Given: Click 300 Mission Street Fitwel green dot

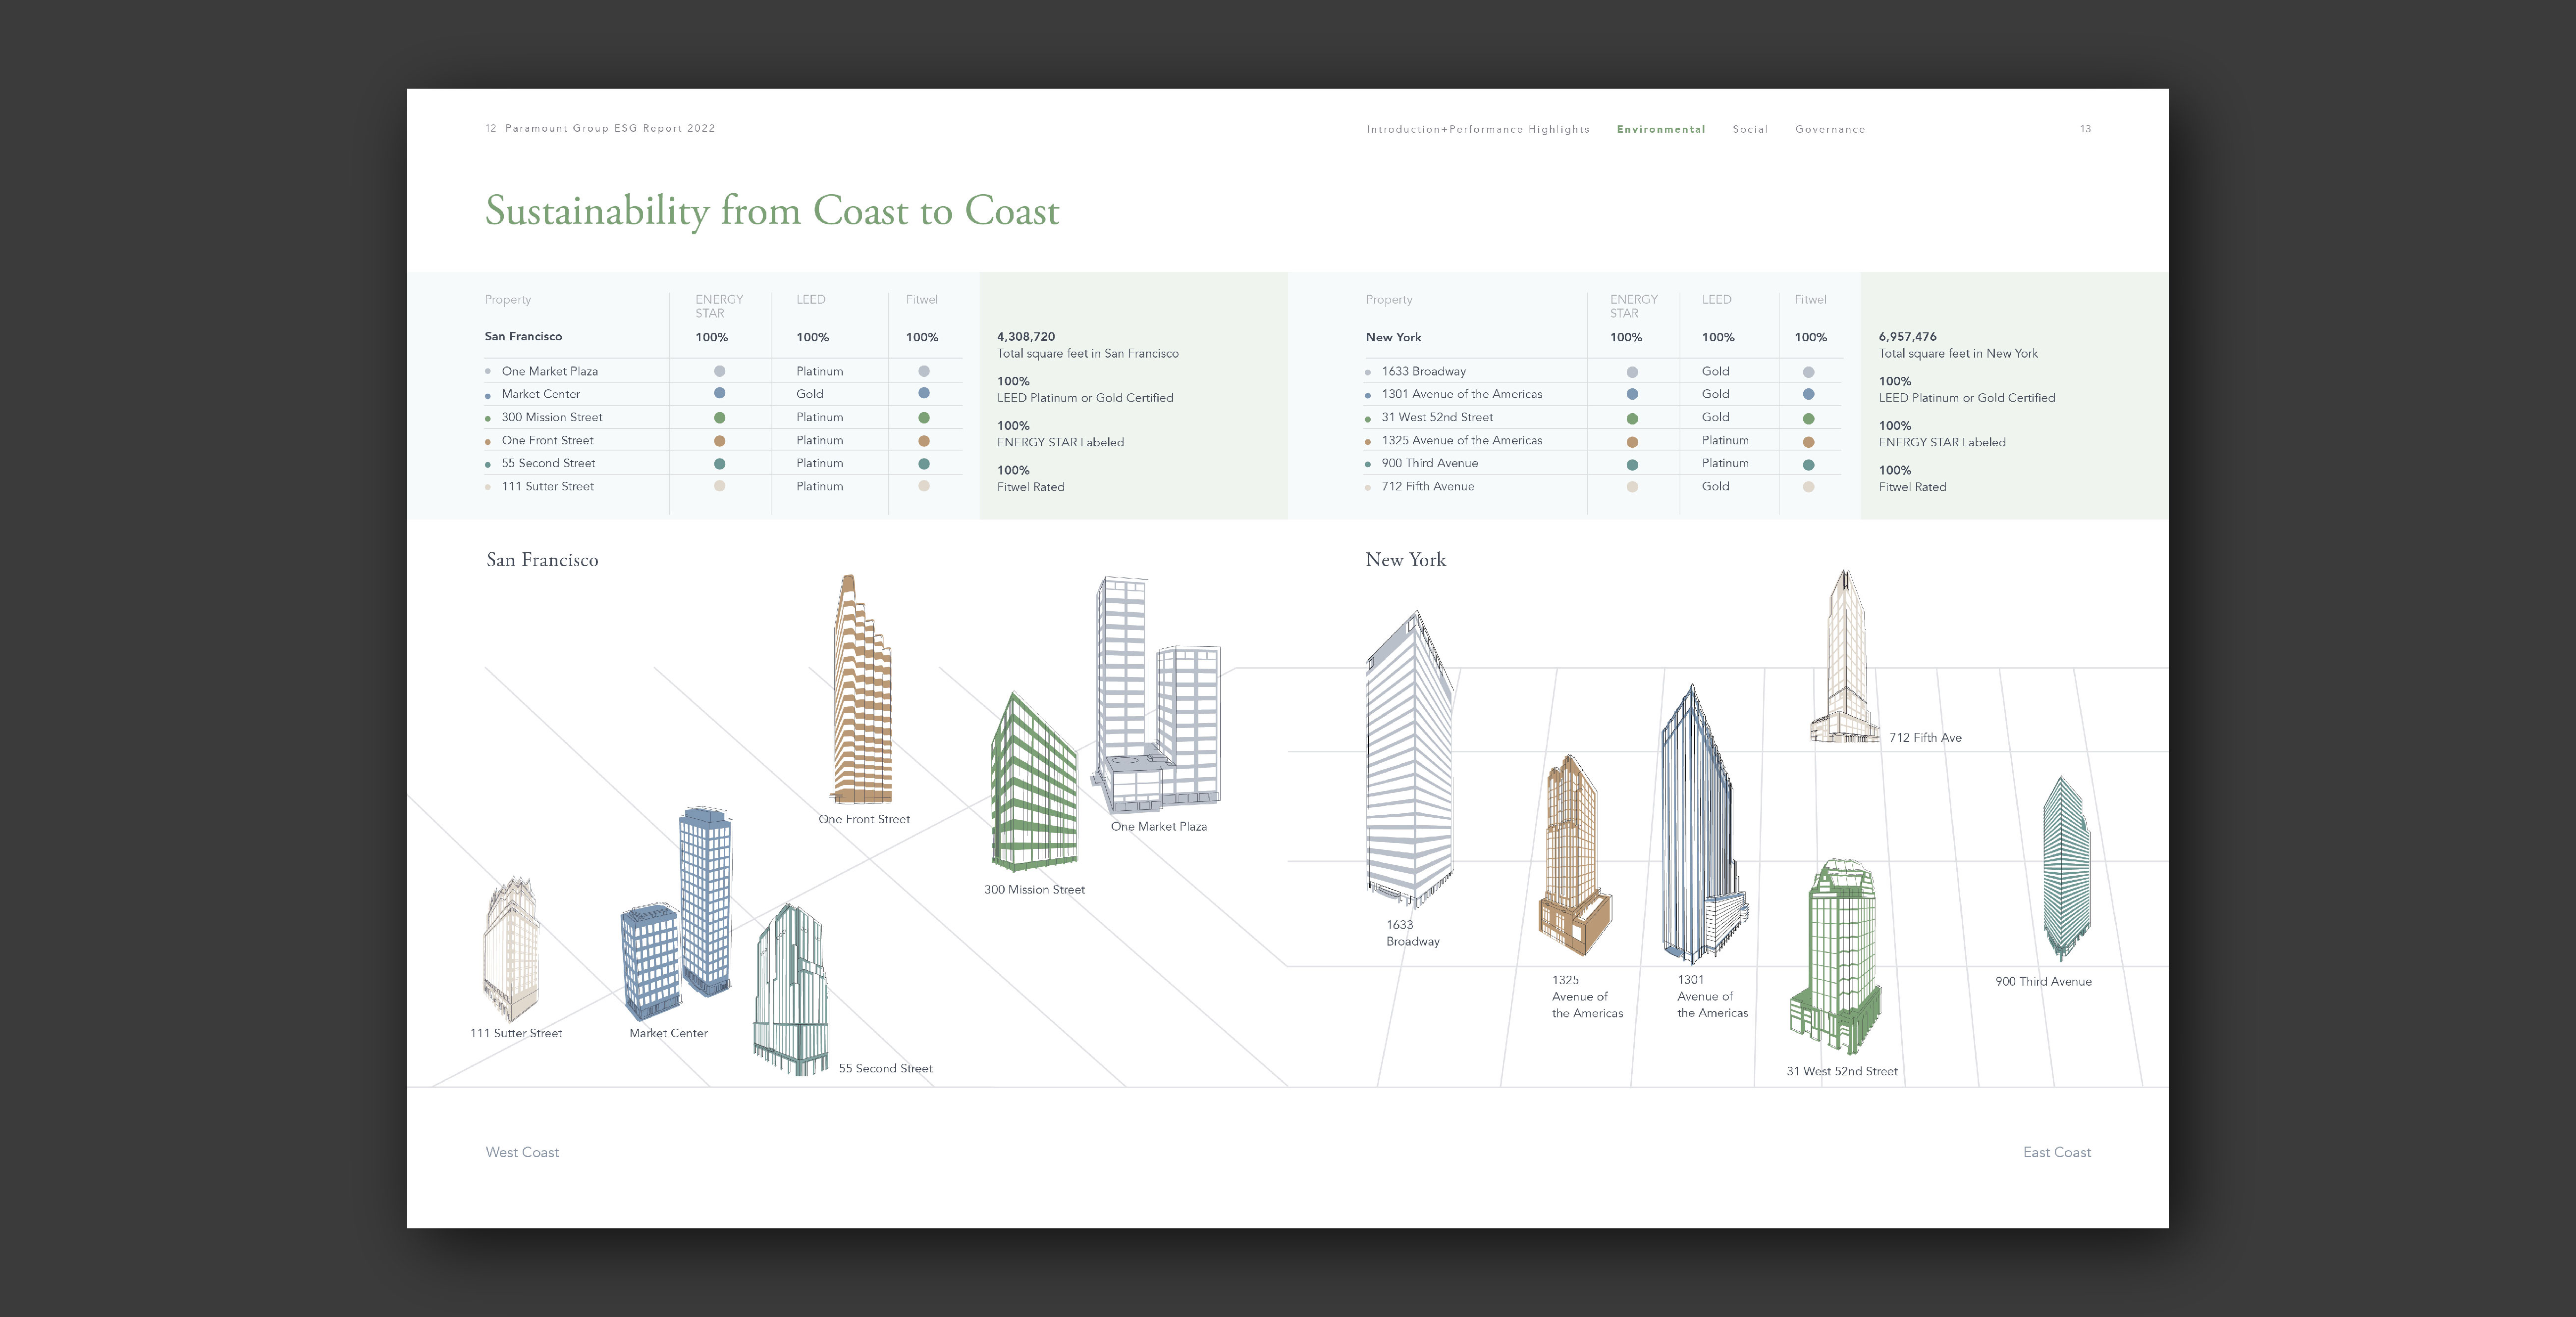Looking at the screenshot, I should [x=924, y=418].
